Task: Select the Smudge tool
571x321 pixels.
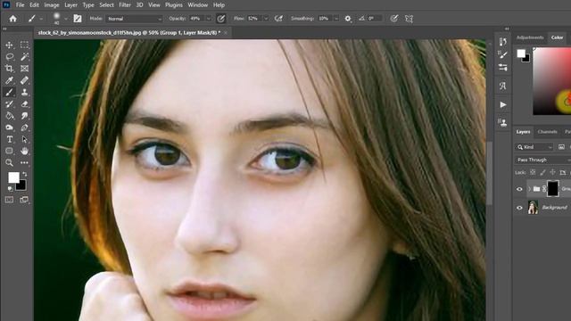Action: coord(24,116)
